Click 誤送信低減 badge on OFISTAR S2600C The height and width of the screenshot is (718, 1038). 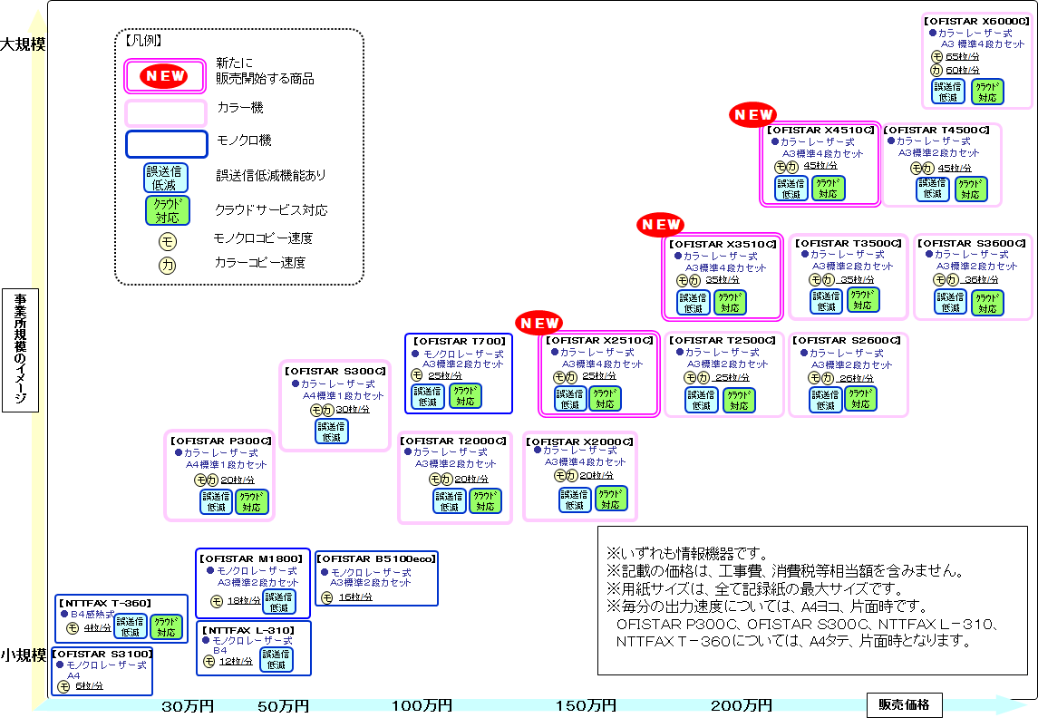coord(826,400)
